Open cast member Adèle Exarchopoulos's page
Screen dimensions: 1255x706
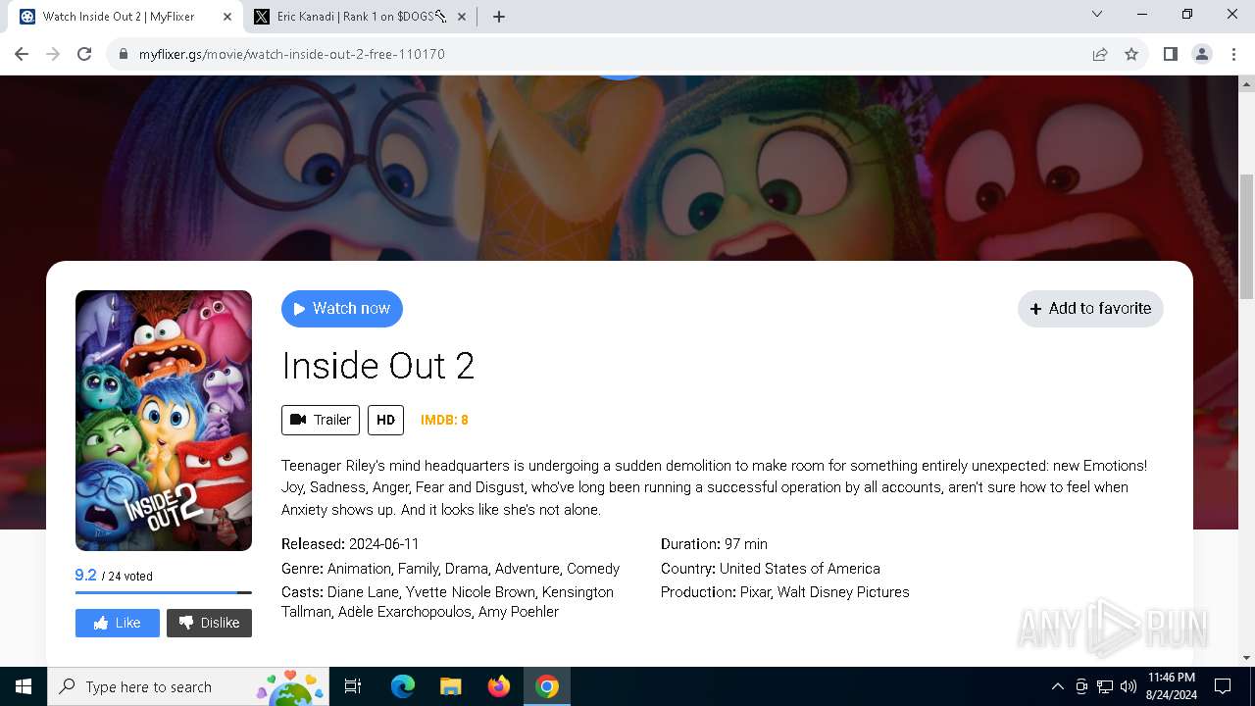pos(405,612)
